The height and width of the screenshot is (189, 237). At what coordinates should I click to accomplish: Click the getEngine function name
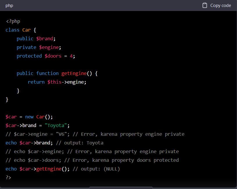click(73, 73)
